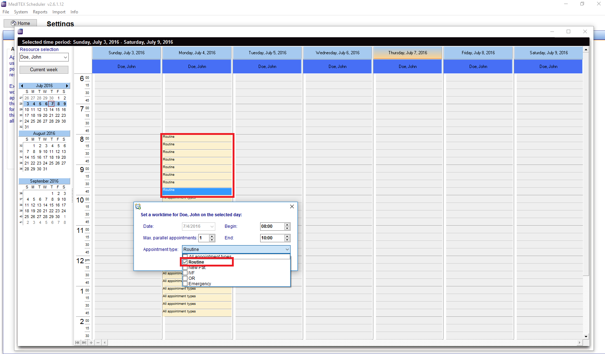Viewport: 605px width, 354px height.
Task: Open the Import menu
Action: point(59,12)
